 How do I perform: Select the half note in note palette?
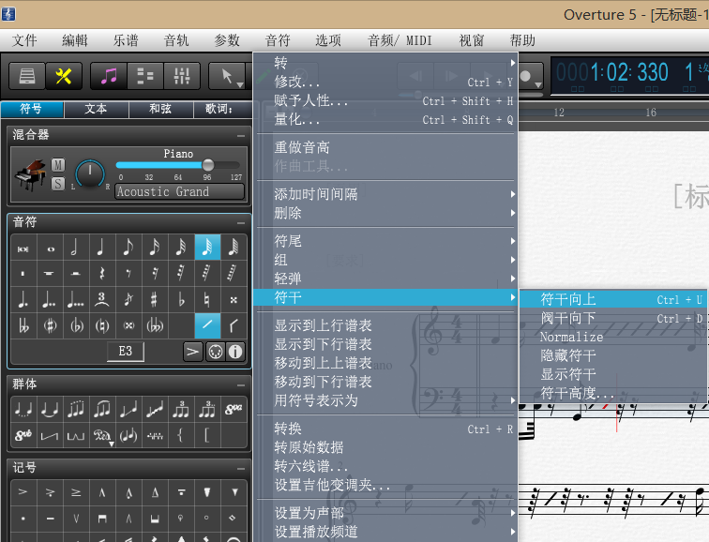(76, 248)
